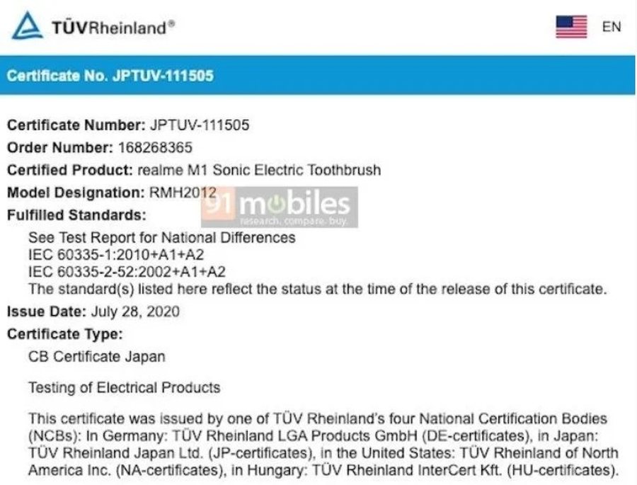Click the TÜVRheinland wordmark text
This screenshot has width=637, height=485.
[113, 28]
